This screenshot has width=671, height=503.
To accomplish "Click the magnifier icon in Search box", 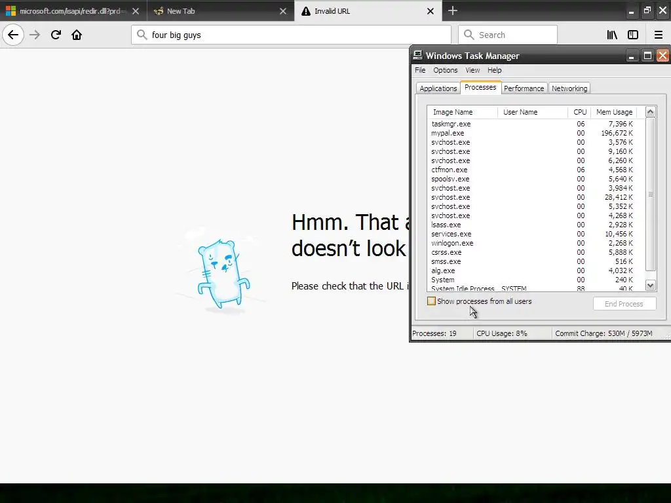I will [x=469, y=35].
